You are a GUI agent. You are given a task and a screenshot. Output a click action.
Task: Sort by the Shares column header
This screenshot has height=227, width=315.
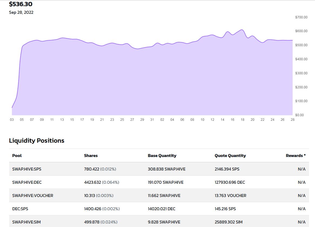coord(91,156)
